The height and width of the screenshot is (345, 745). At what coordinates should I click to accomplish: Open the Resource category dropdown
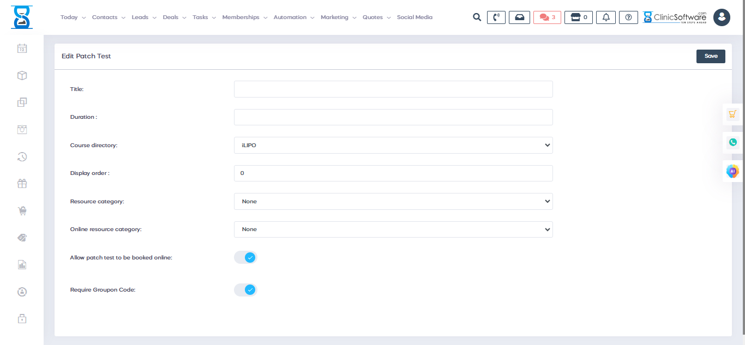(x=393, y=202)
